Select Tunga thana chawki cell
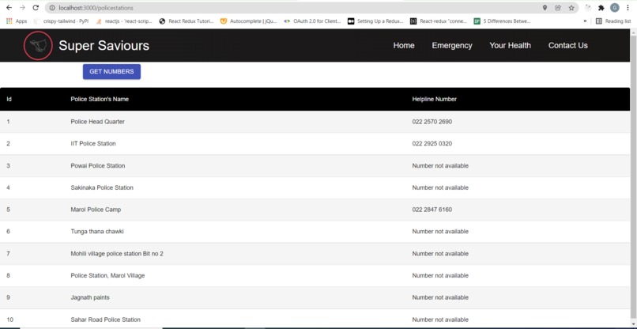 tap(97, 232)
